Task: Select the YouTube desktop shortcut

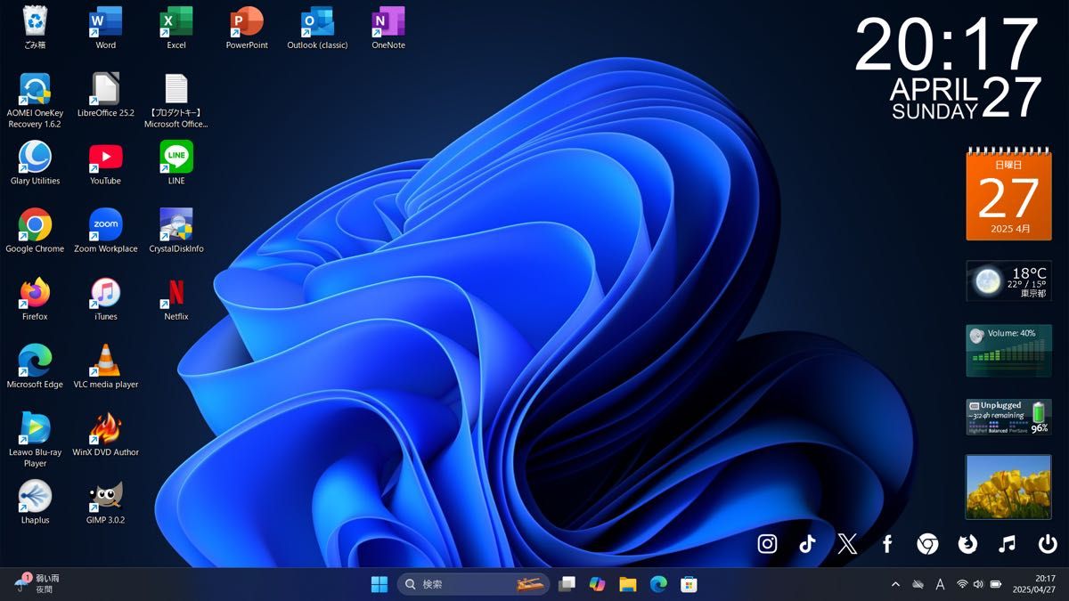Action: (x=106, y=163)
